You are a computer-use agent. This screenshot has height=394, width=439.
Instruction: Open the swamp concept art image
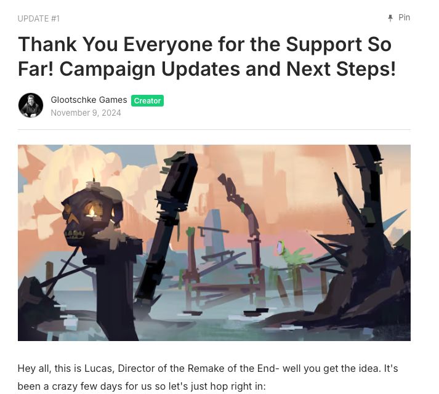click(214, 243)
